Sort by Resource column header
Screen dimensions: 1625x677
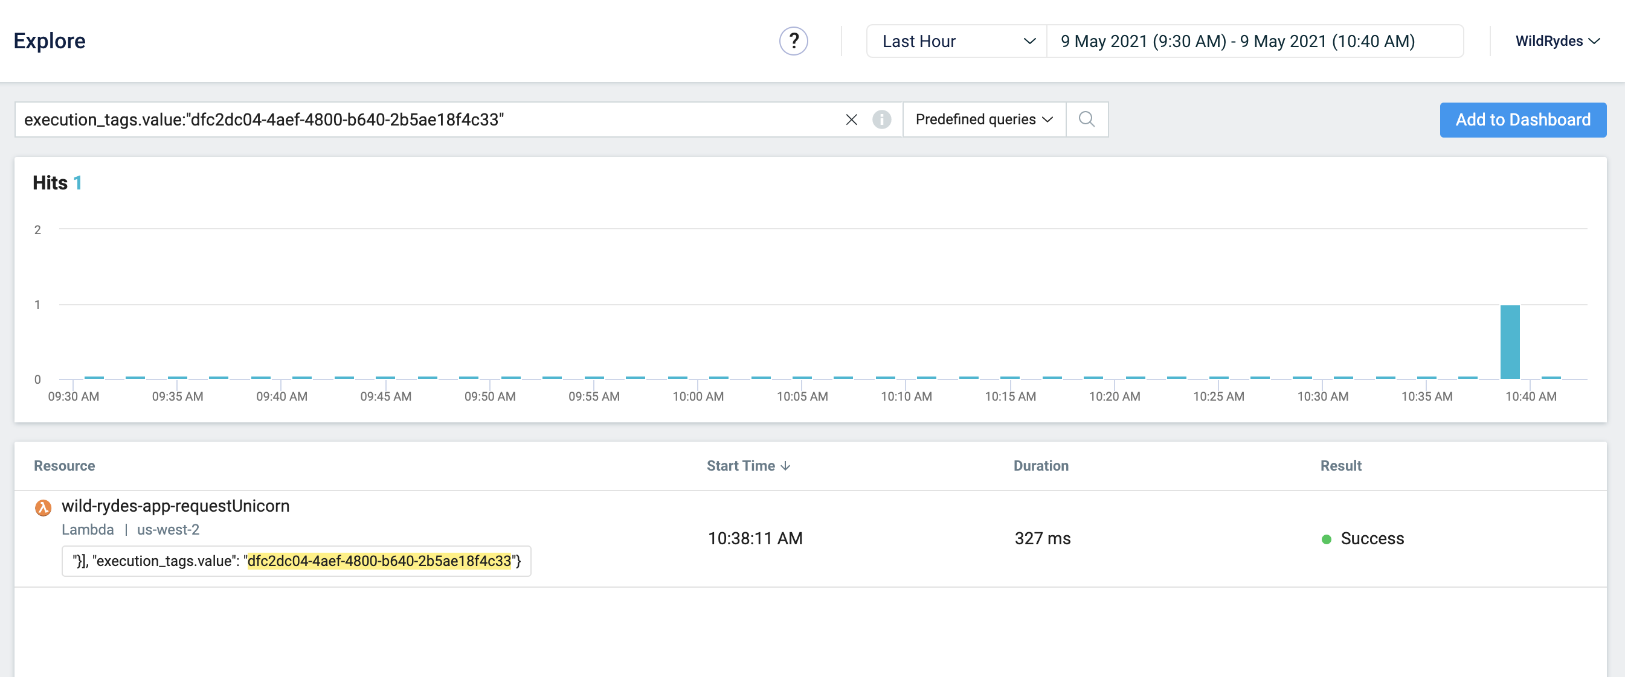(65, 466)
